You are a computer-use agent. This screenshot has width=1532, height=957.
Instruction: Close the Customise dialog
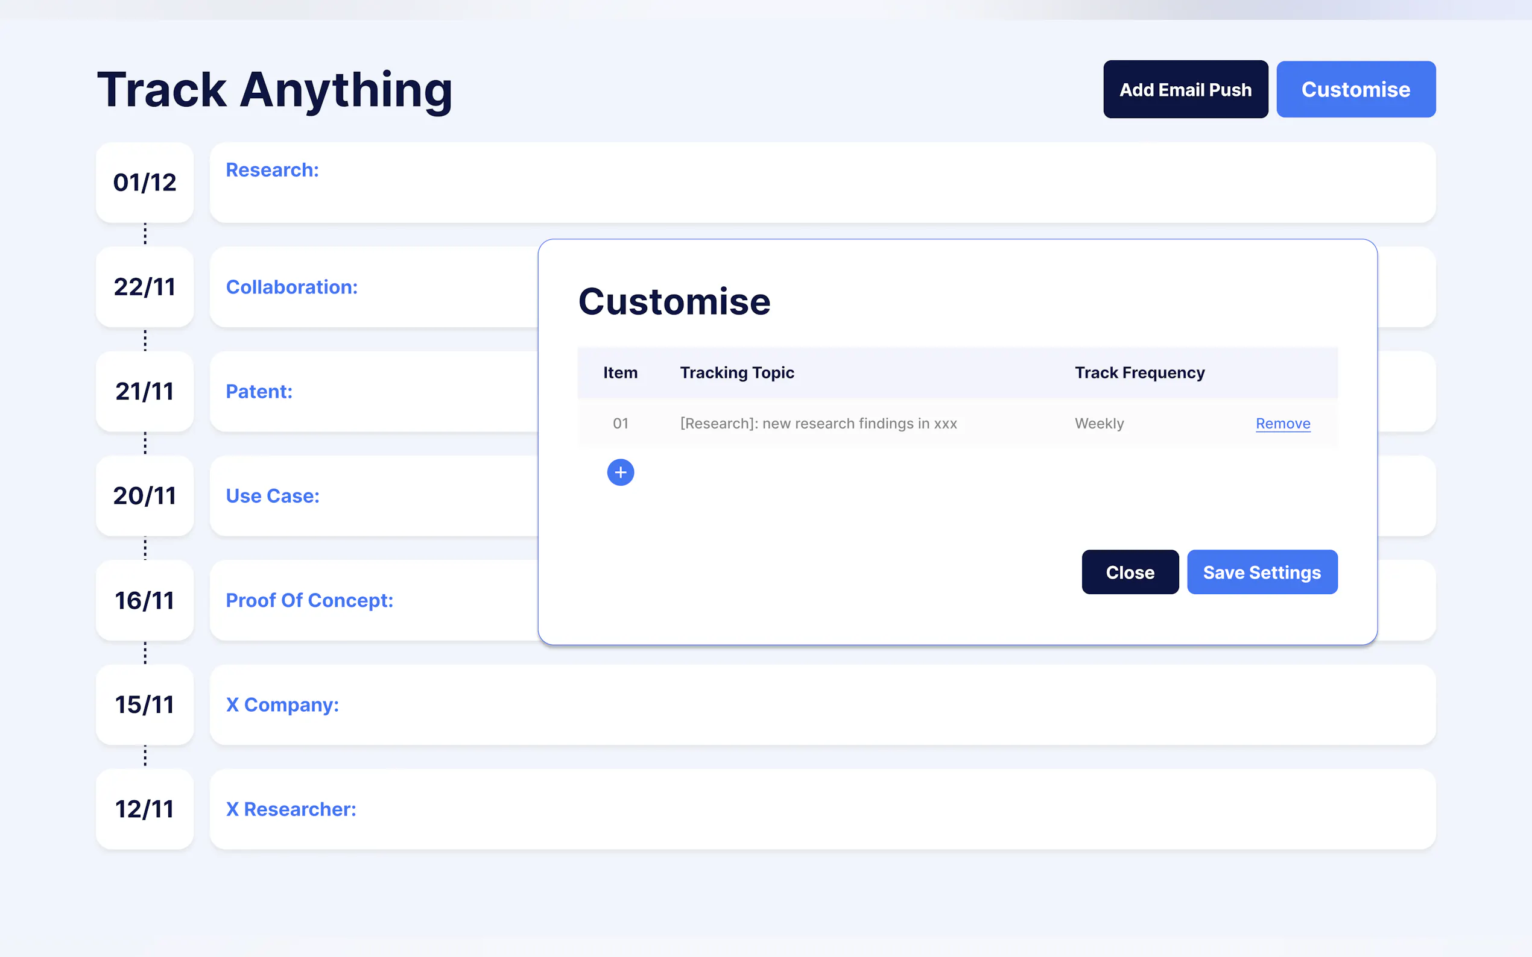[1129, 572]
